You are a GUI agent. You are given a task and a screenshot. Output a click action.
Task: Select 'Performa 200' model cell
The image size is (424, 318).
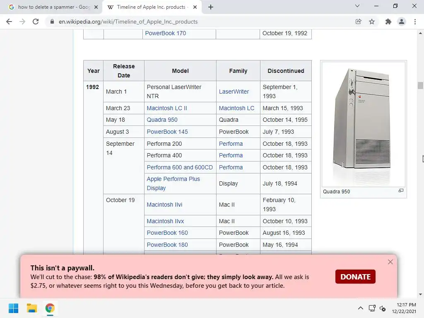tap(180, 144)
